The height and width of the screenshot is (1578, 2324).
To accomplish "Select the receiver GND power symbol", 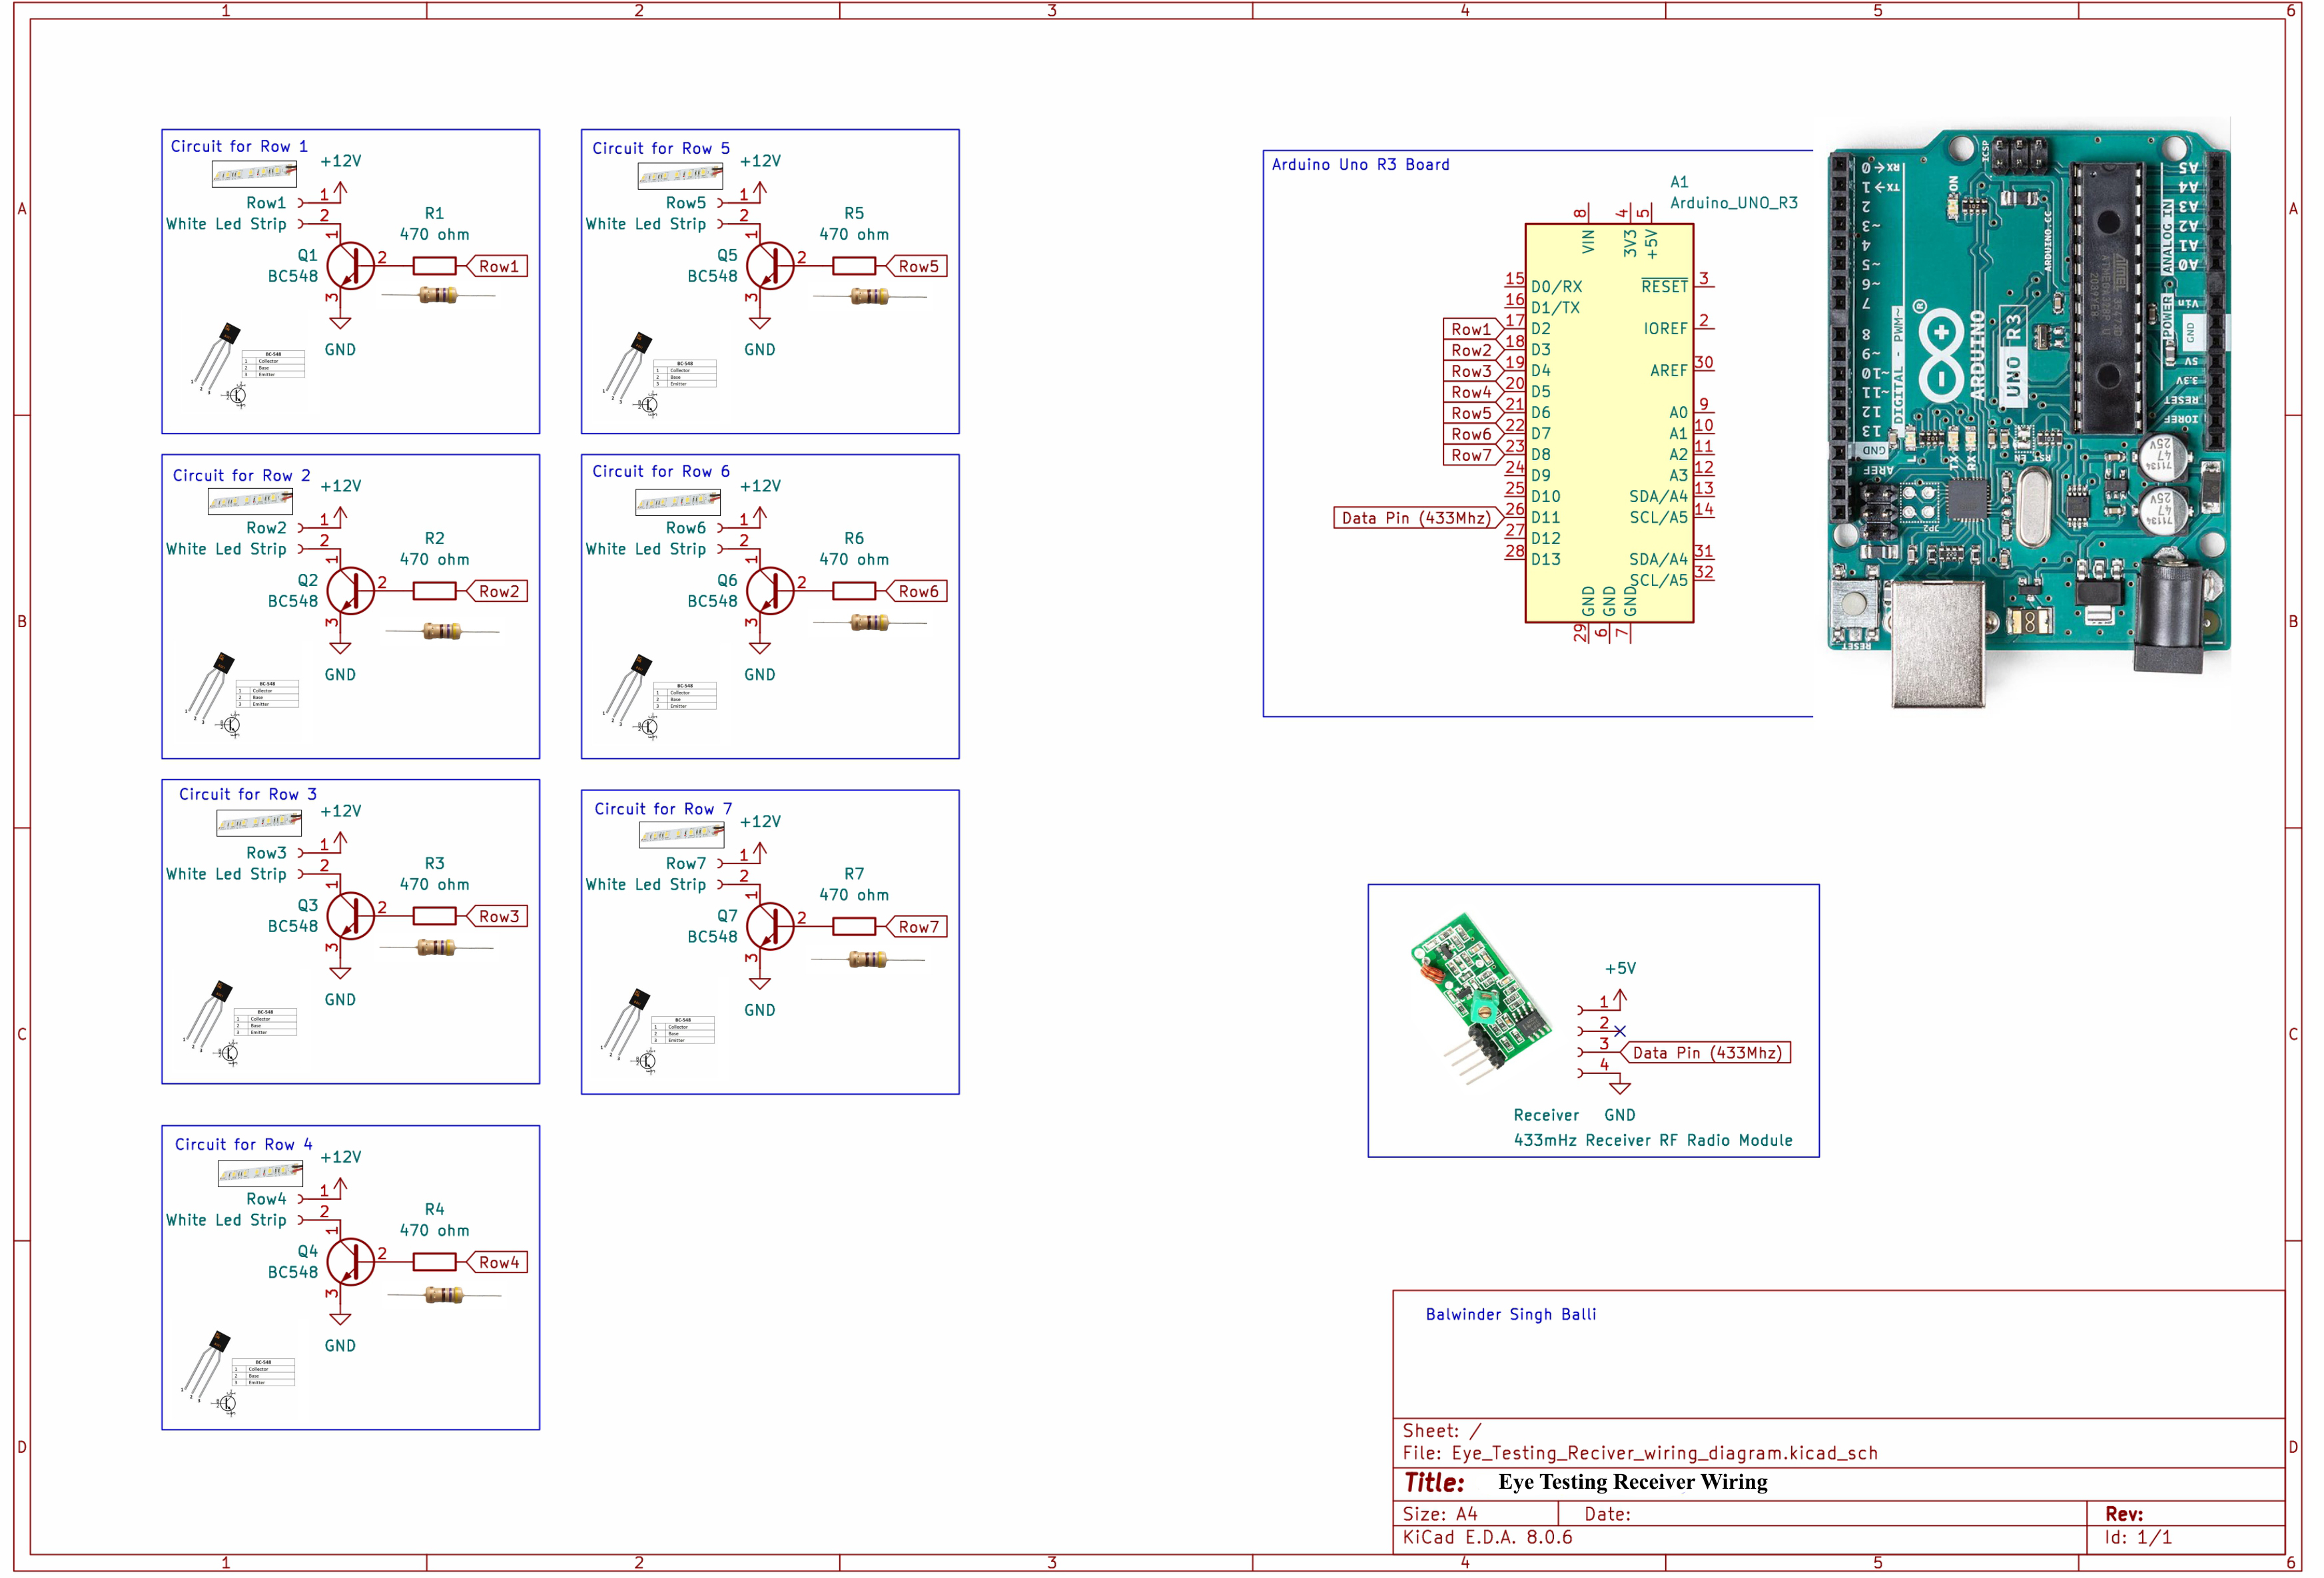I will 1620,1087.
